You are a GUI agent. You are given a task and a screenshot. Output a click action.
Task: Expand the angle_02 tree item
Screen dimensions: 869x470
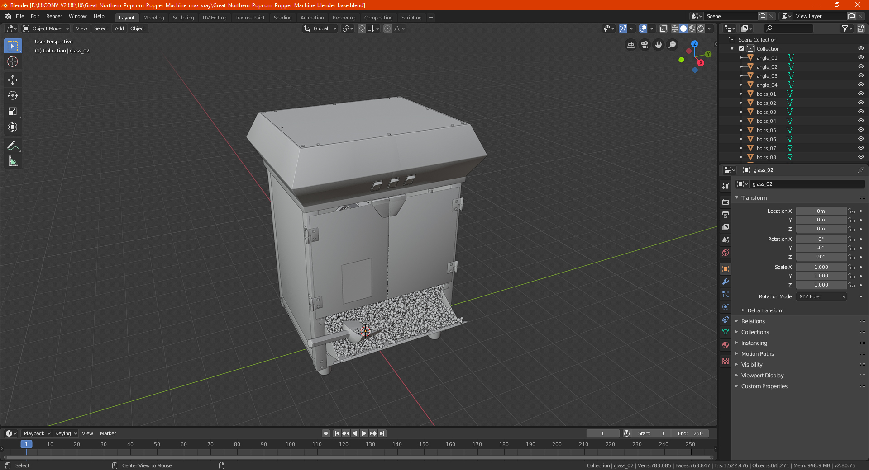click(741, 66)
